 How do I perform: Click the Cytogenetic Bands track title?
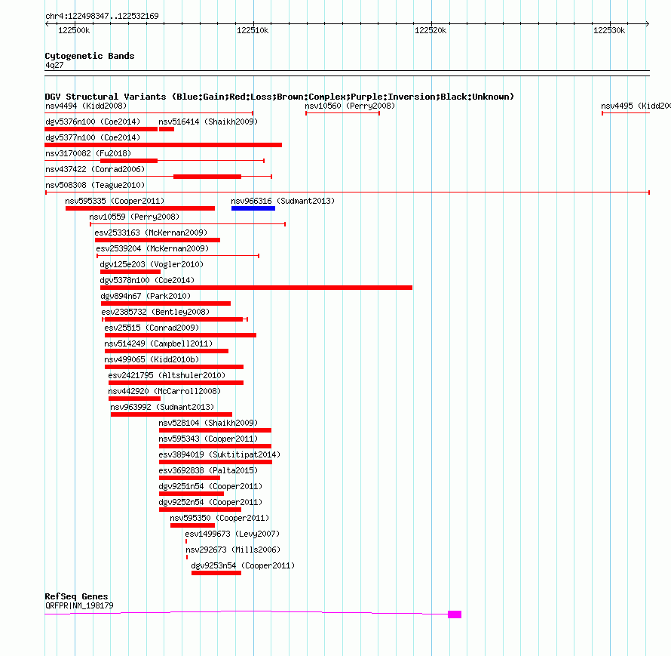(x=90, y=56)
